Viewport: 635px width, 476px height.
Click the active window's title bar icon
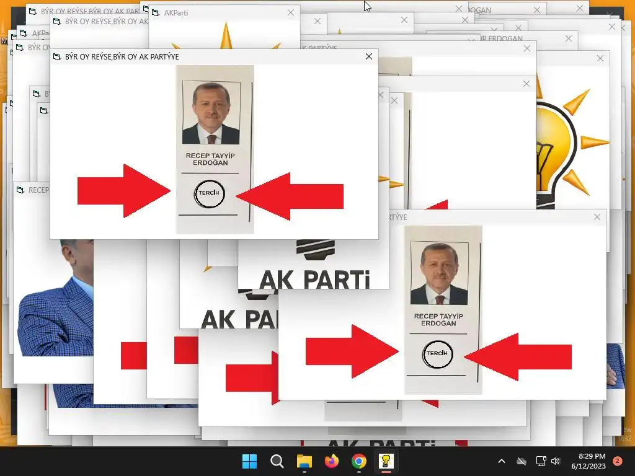(x=57, y=56)
